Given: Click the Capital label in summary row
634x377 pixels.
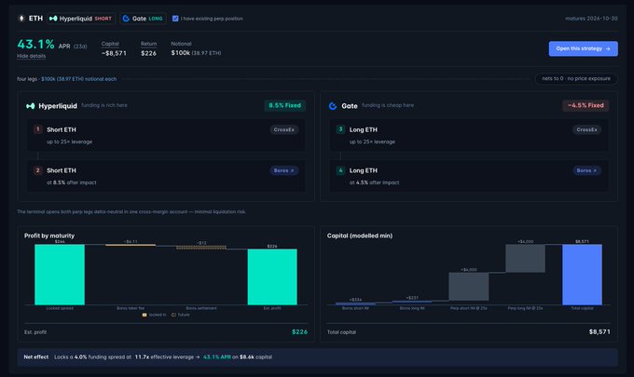Looking at the screenshot, I should 110,44.
